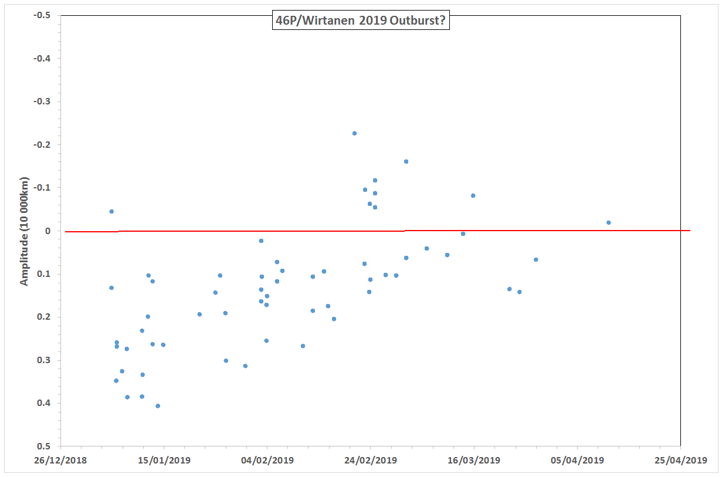Screen dimensions: 722x477
Task: Click the y-axis tick label "-0.4"
Action: tap(43, 59)
